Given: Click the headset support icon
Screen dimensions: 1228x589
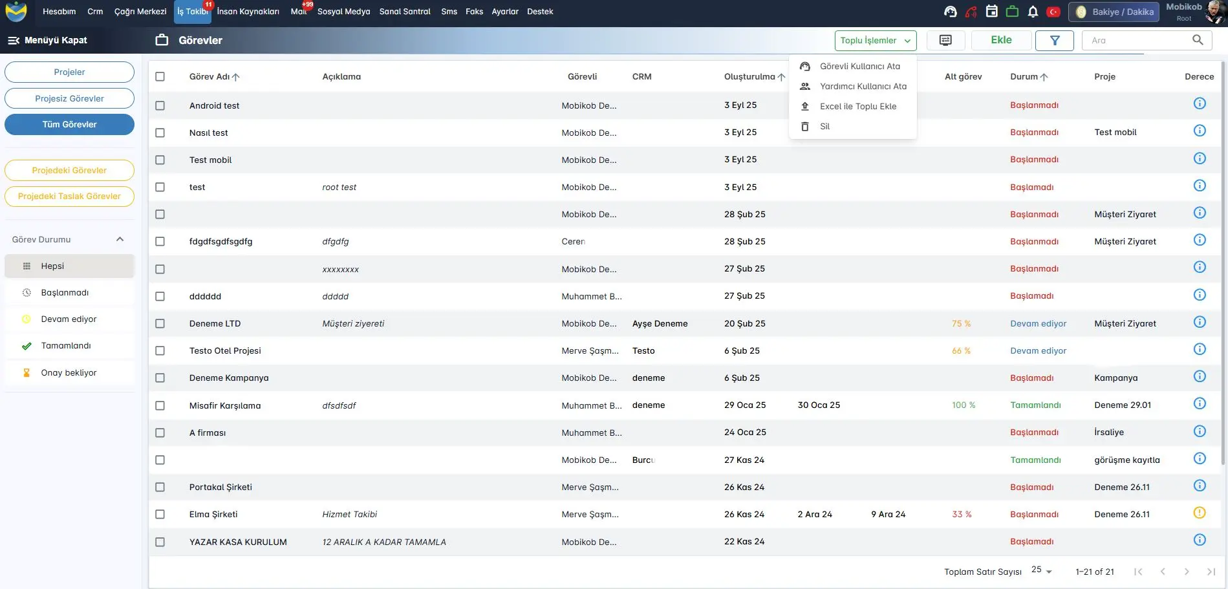Looking at the screenshot, I should [950, 12].
